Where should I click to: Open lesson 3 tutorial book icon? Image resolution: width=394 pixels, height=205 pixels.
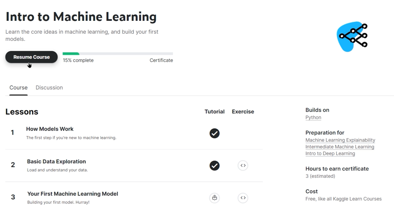(214, 198)
